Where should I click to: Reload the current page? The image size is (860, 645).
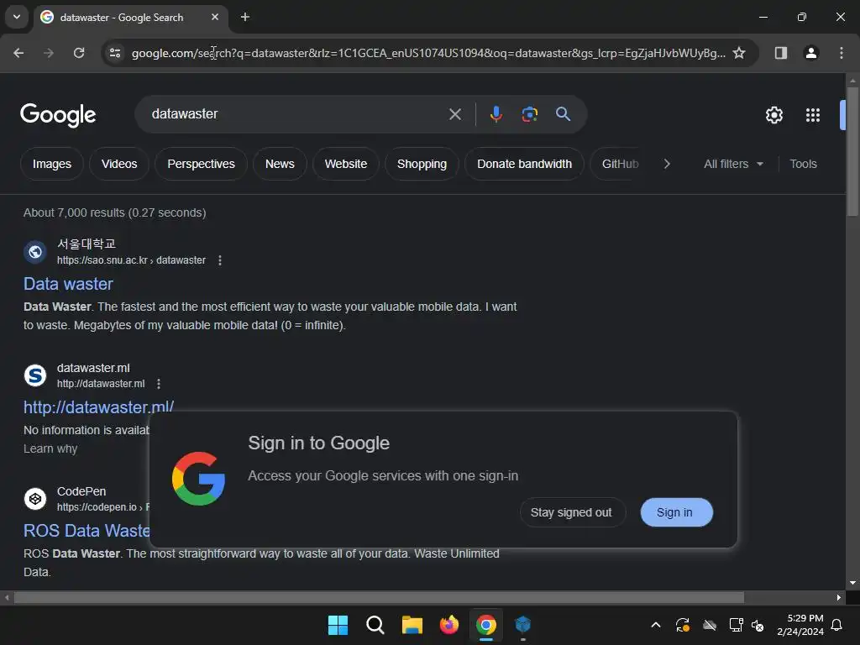pos(79,53)
